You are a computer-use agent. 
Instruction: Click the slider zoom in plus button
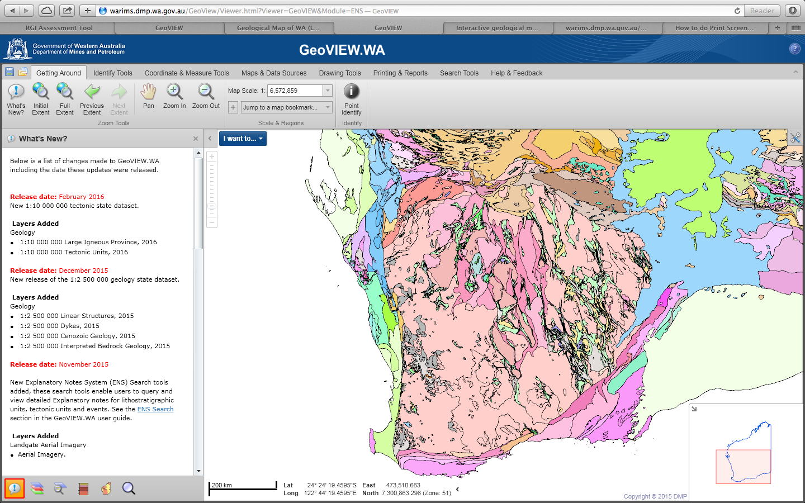(x=212, y=157)
